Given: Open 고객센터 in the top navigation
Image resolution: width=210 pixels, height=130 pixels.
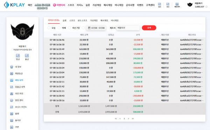Looking at the screenshot, I should (x=150, y=5).
